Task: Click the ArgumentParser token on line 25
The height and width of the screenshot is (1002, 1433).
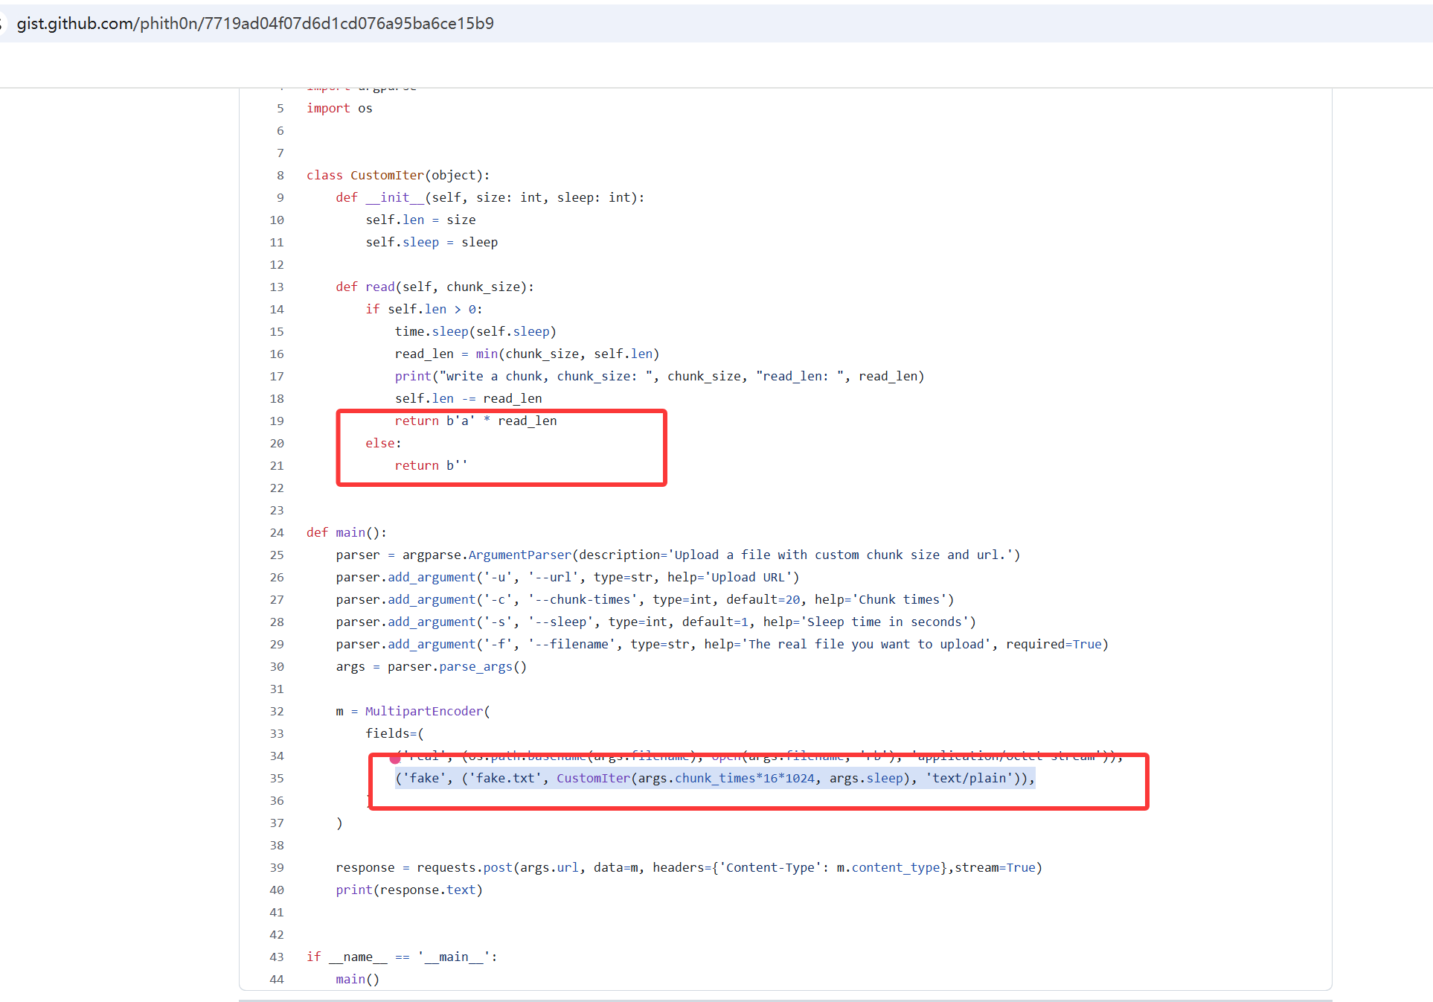Action: tap(519, 555)
